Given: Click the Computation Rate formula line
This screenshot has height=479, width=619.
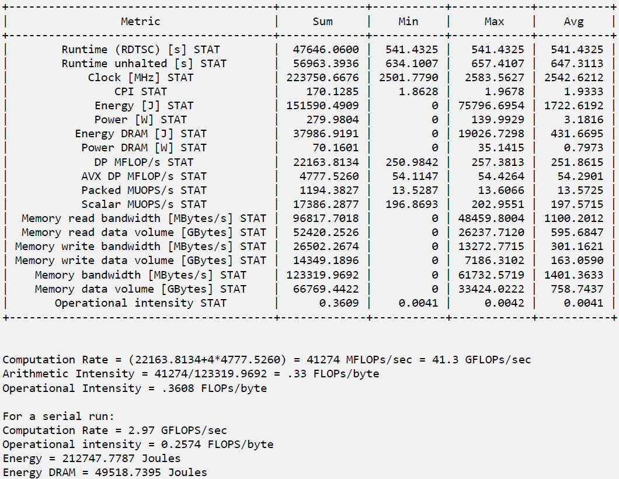Looking at the screenshot, I should (266, 360).
